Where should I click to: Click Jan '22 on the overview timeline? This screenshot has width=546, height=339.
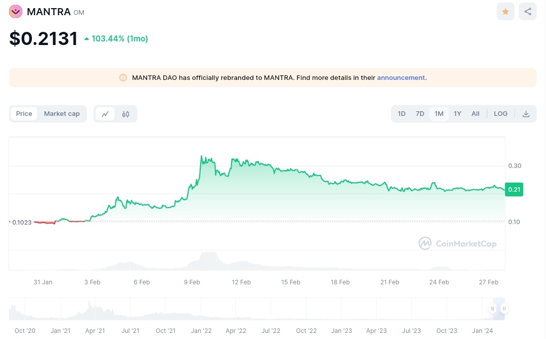coord(201,330)
